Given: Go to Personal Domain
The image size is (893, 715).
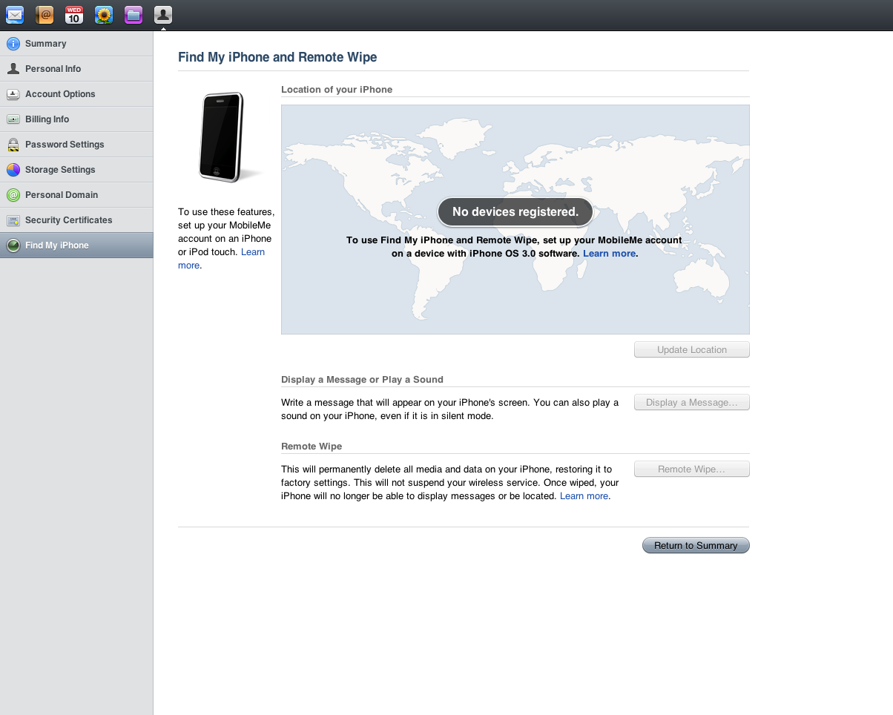Looking at the screenshot, I should point(76,195).
